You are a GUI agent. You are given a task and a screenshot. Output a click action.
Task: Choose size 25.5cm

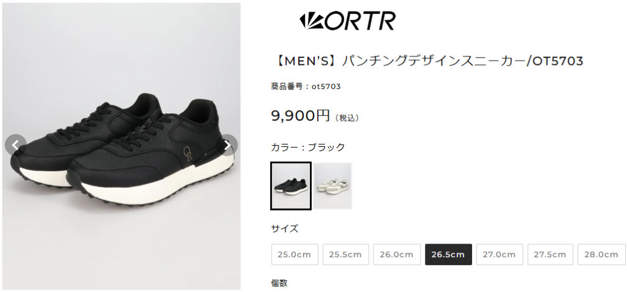[x=345, y=255]
